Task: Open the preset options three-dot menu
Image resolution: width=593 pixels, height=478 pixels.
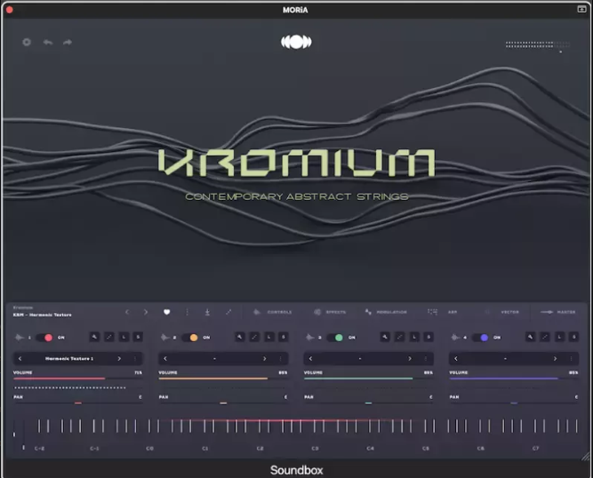Action: (x=187, y=312)
